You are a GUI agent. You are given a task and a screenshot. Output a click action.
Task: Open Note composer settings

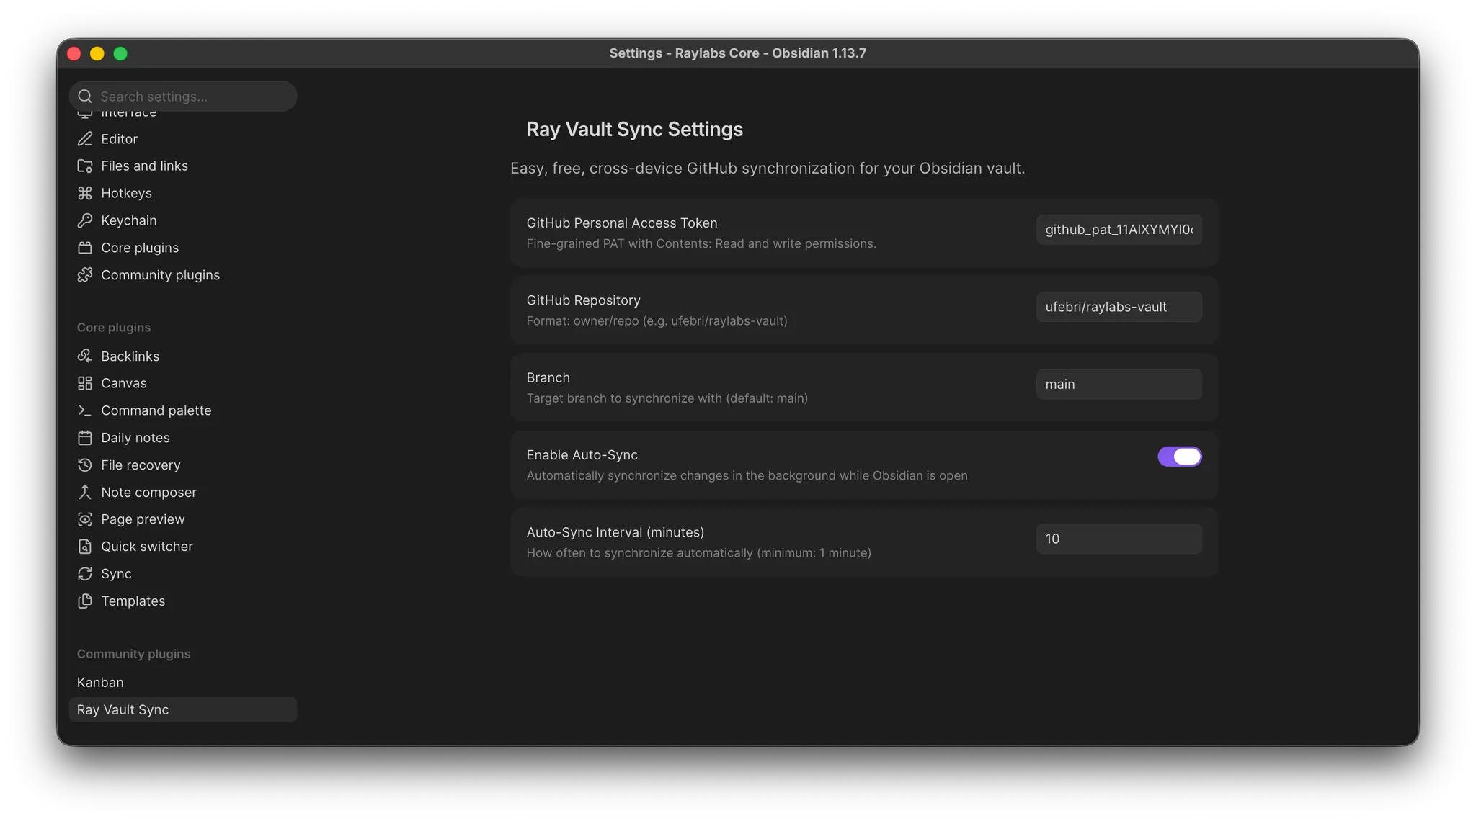coord(183,493)
